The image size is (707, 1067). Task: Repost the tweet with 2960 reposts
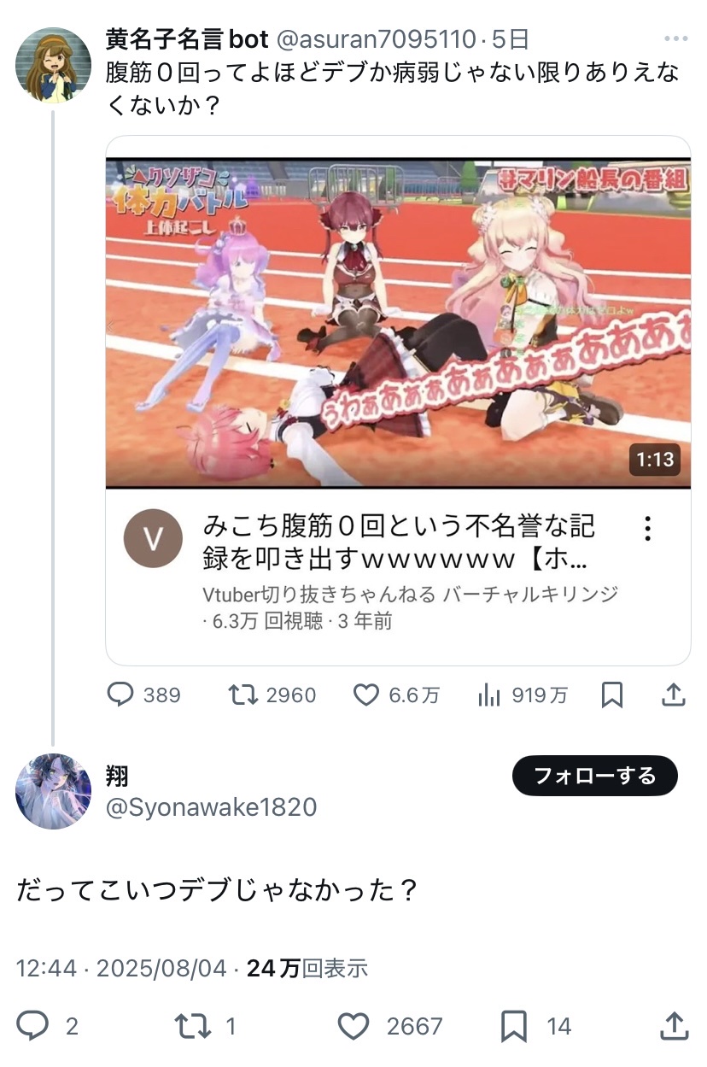click(244, 695)
